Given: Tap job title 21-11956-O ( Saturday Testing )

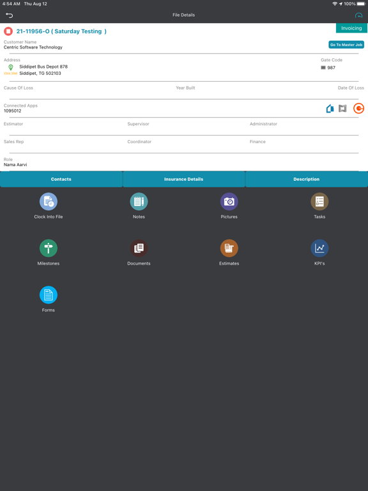Looking at the screenshot, I should tap(61, 31).
